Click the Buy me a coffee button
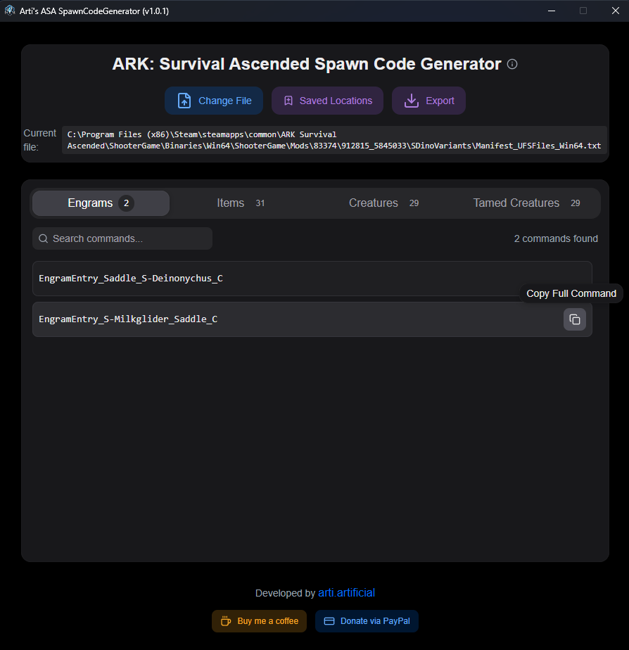629x650 pixels. [259, 621]
